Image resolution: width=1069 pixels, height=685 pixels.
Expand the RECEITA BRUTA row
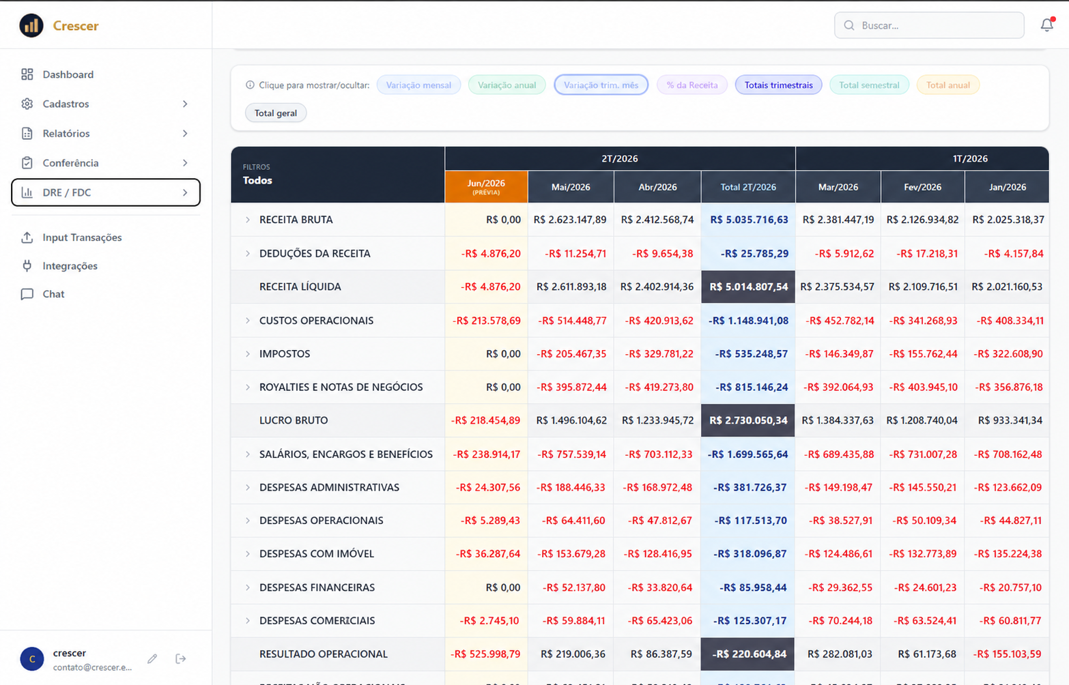(248, 220)
